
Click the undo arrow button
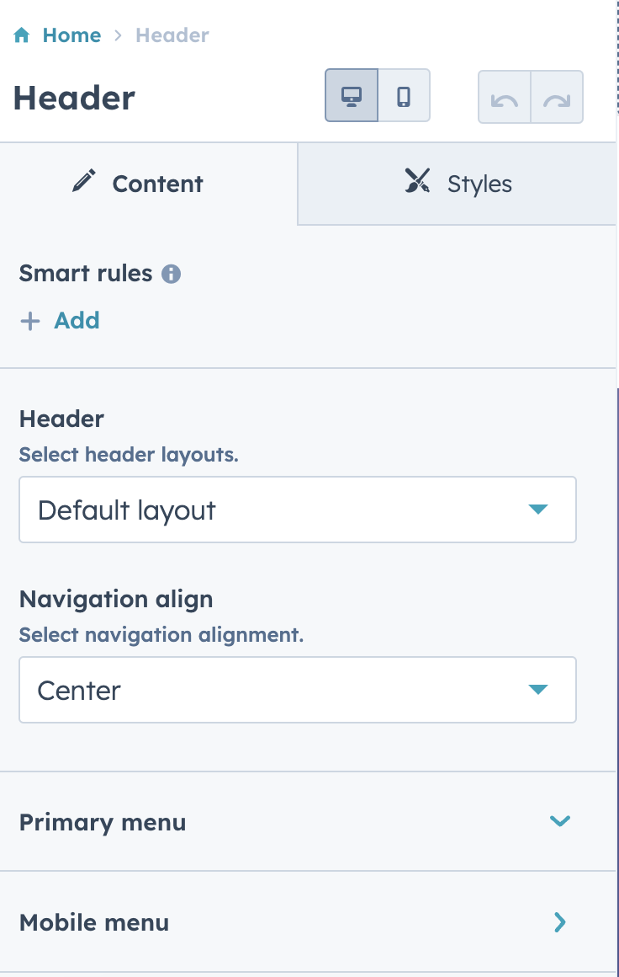(505, 97)
